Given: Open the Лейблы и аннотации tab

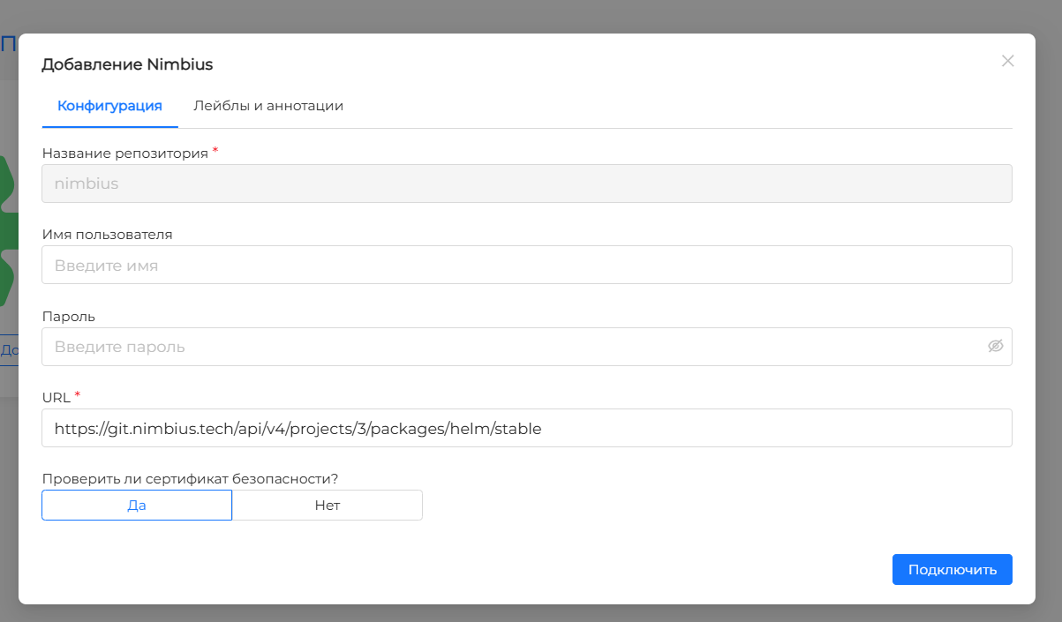Looking at the screenshot, I should pyautogui.click(x=268, y=106).
